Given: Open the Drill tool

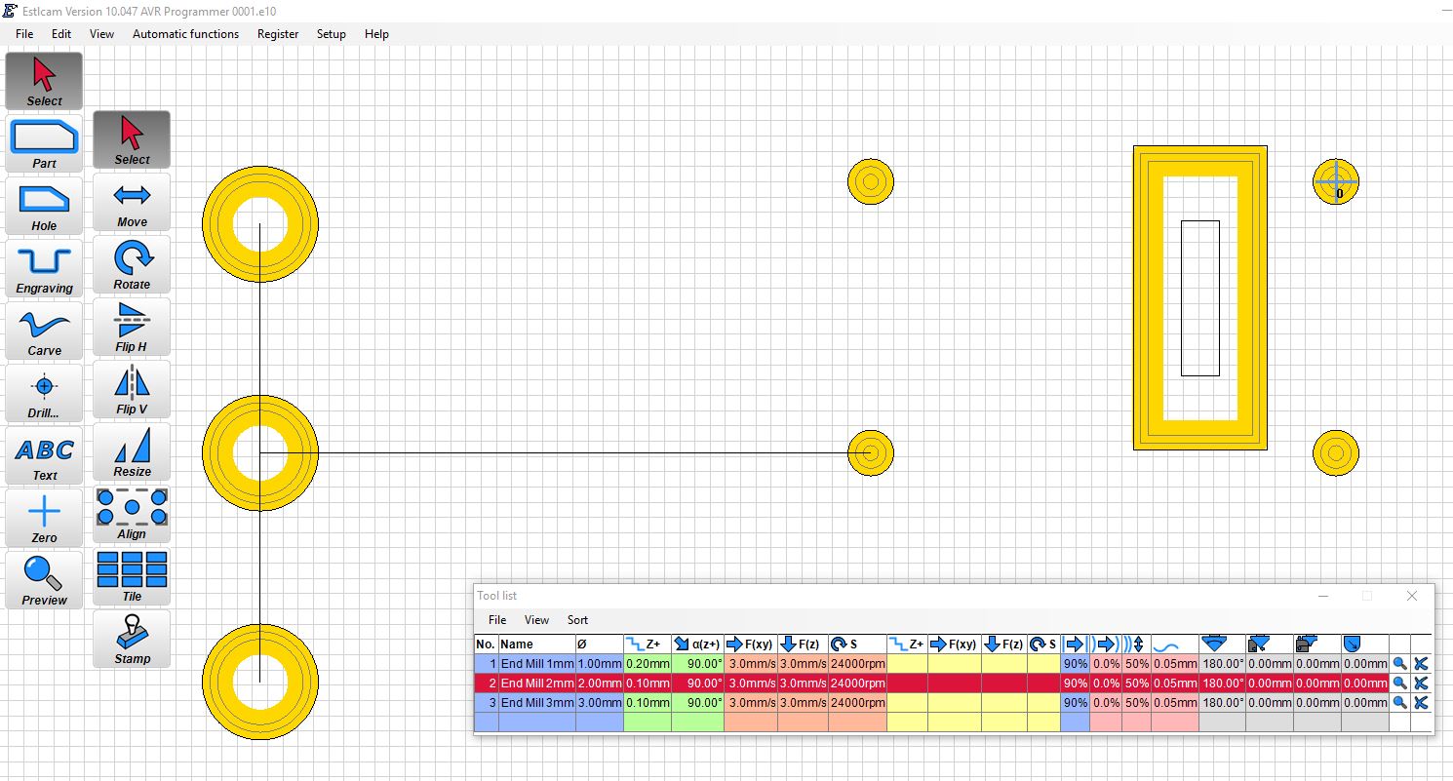Looking at the screenshot, I should pyautogui.click(x=44, y=393).
